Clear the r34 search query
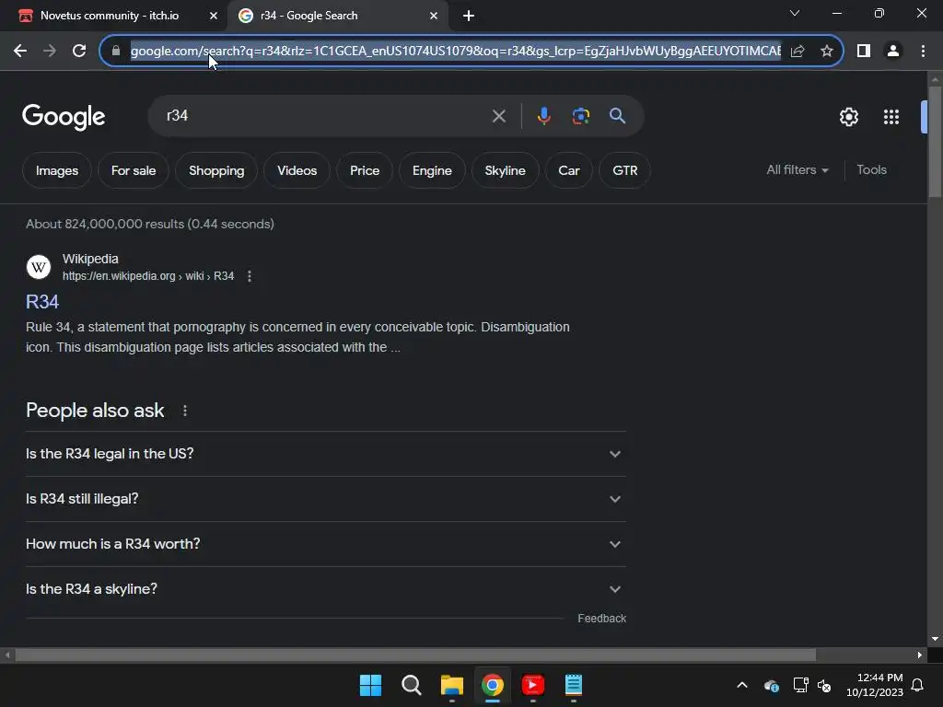Screen dimensions: 943x707 [x=498, y=116]
